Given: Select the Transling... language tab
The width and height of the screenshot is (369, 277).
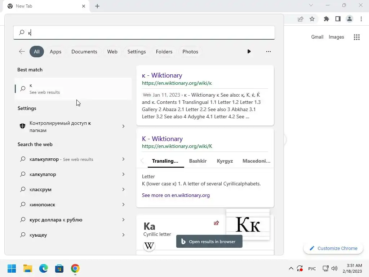Looking at the screenshot, I should [x=165, y=161].
